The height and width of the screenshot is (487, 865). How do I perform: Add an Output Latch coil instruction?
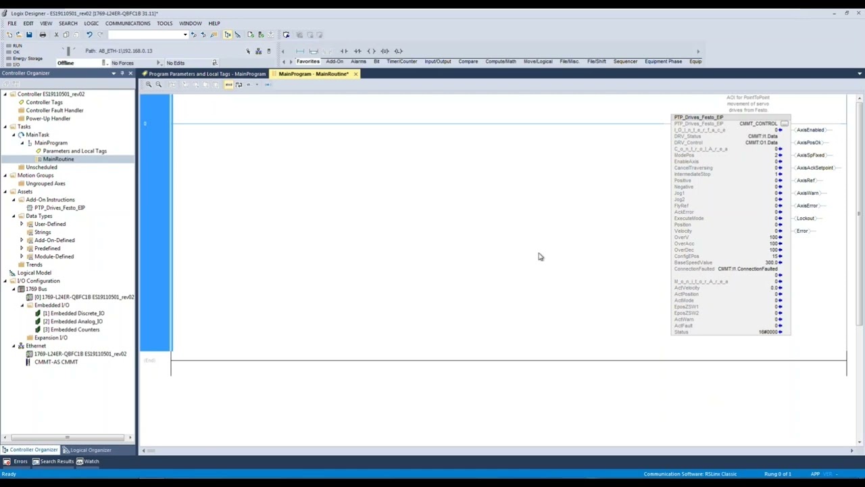click(398, 51)
